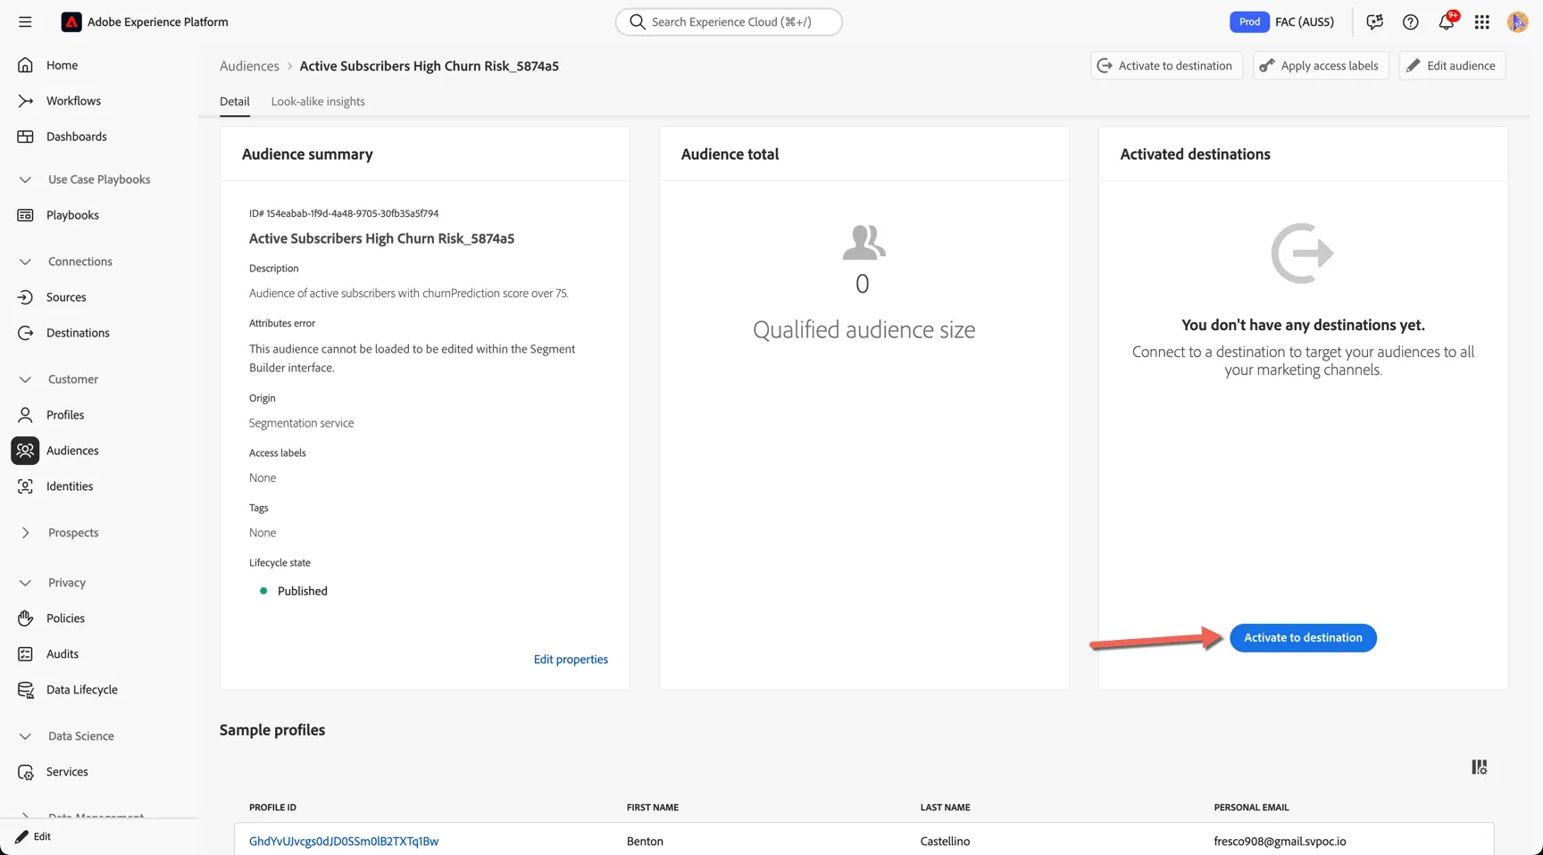This screenshot has height=855, width=1543.
Task: Open the notifications bell
Action: 1447,21
